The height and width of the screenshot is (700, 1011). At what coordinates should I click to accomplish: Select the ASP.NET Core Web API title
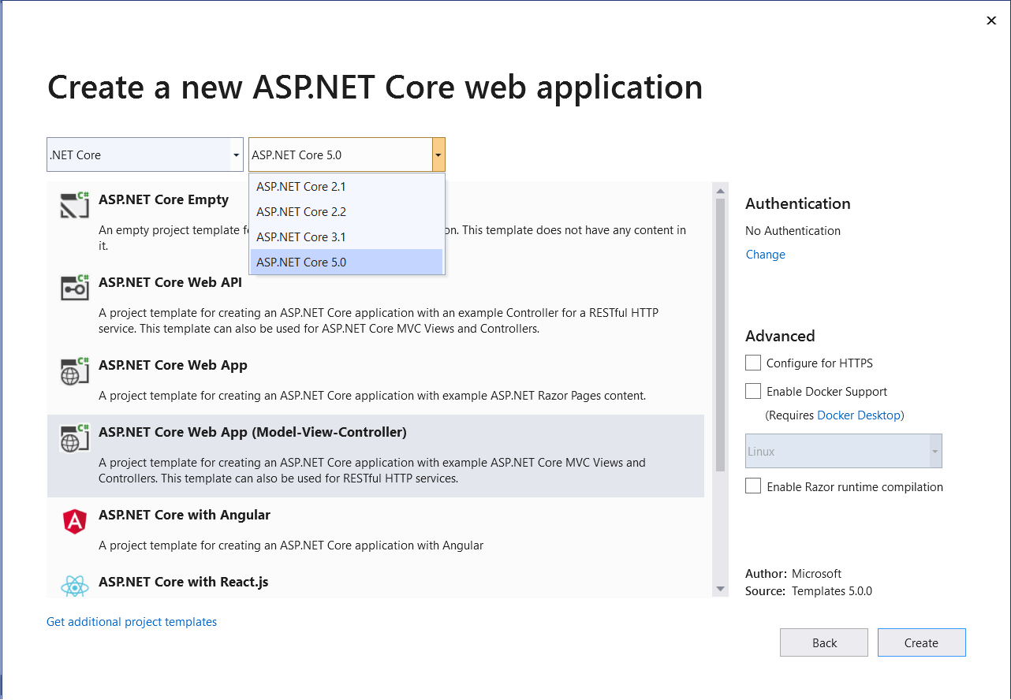pyautogui.click(x=170, y=282)
